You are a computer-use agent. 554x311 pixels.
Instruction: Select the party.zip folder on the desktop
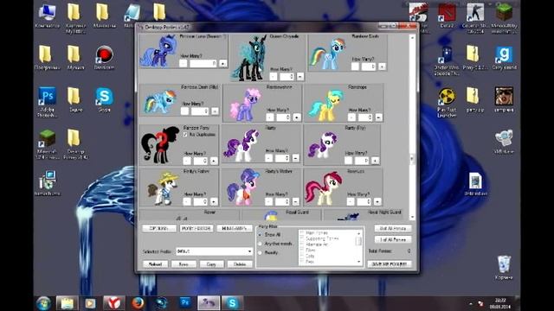point(474,99)
